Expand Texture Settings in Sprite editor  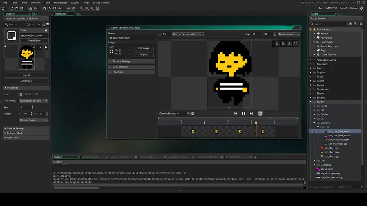[x=132, y=61]
